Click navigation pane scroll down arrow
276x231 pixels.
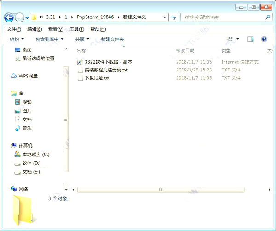click(x=66, y=190)
